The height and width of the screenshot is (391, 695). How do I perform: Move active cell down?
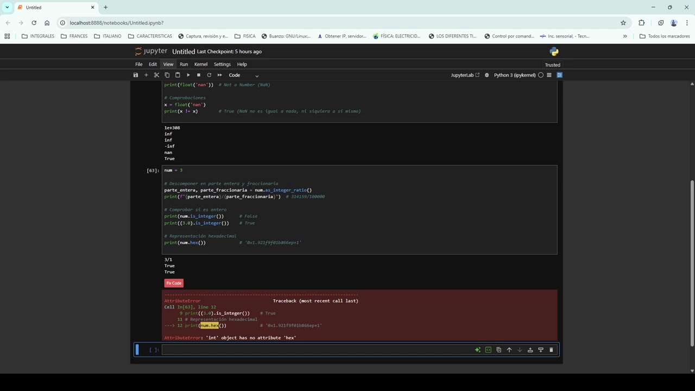[x=520, y=350]
